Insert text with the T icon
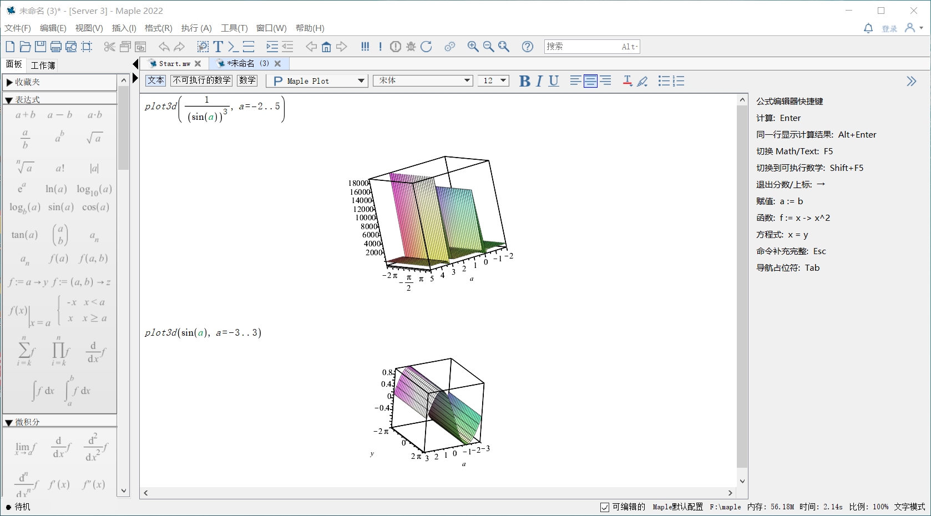Image resolution: width=931 pixels, height=516 pixels. pyautogui.click(x=218, y=47)
